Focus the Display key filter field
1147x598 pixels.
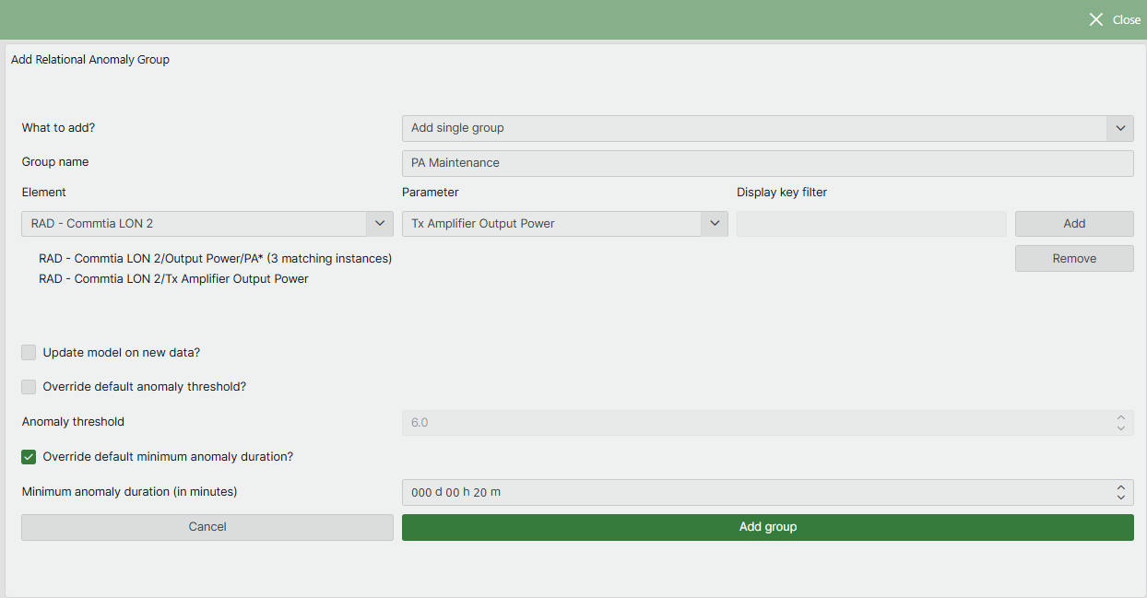870,224
